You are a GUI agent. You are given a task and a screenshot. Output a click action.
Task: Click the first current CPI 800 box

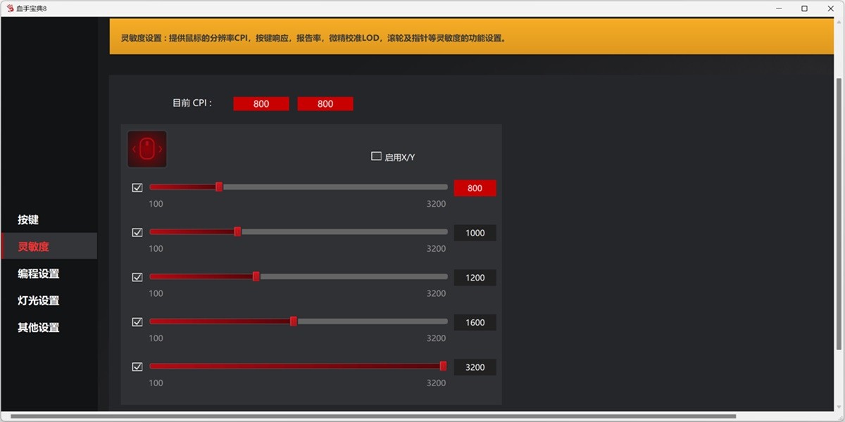click(x=261, y=103)
